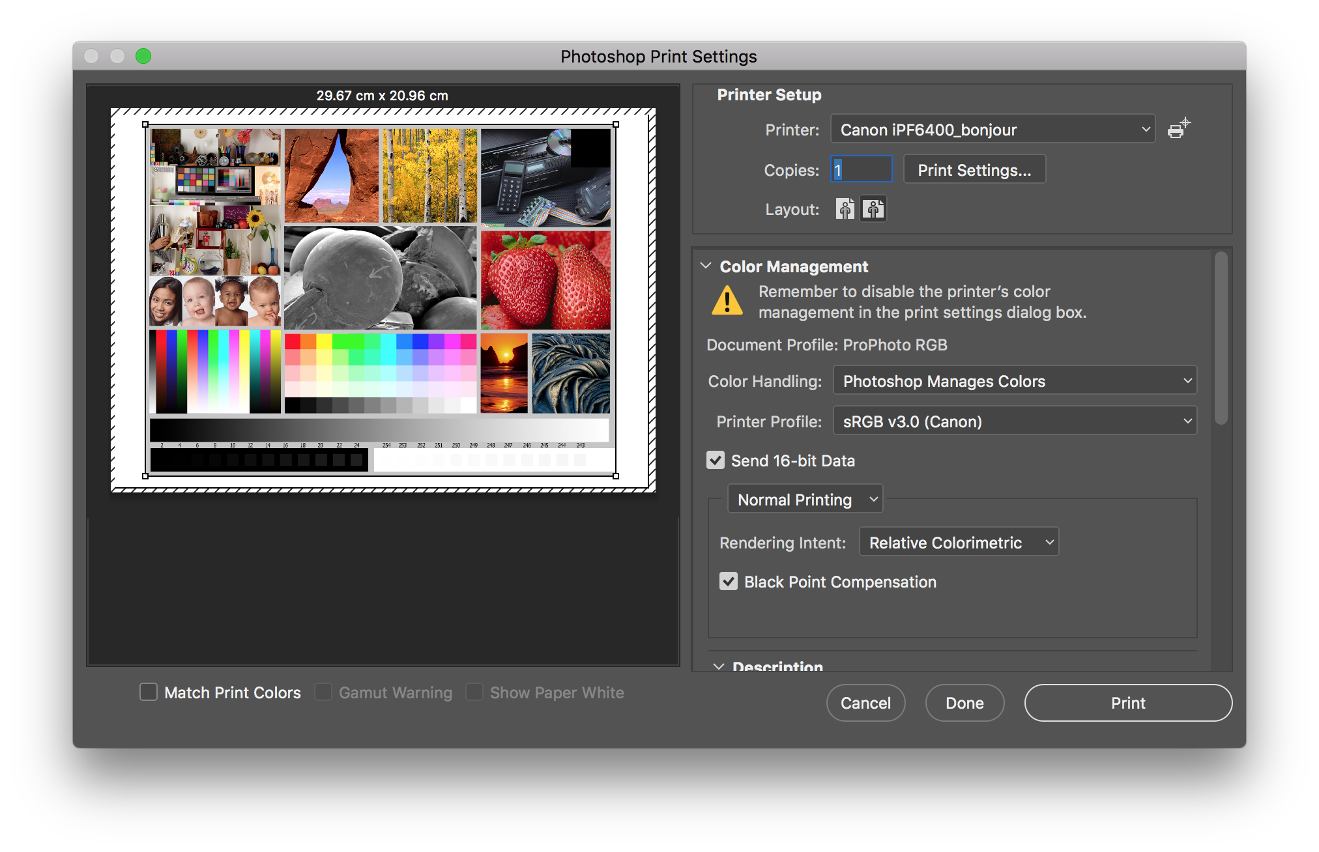Click top-right resize handle of preview image
This screenshot has height=852, width=1319.
click(x=616, y=124)
